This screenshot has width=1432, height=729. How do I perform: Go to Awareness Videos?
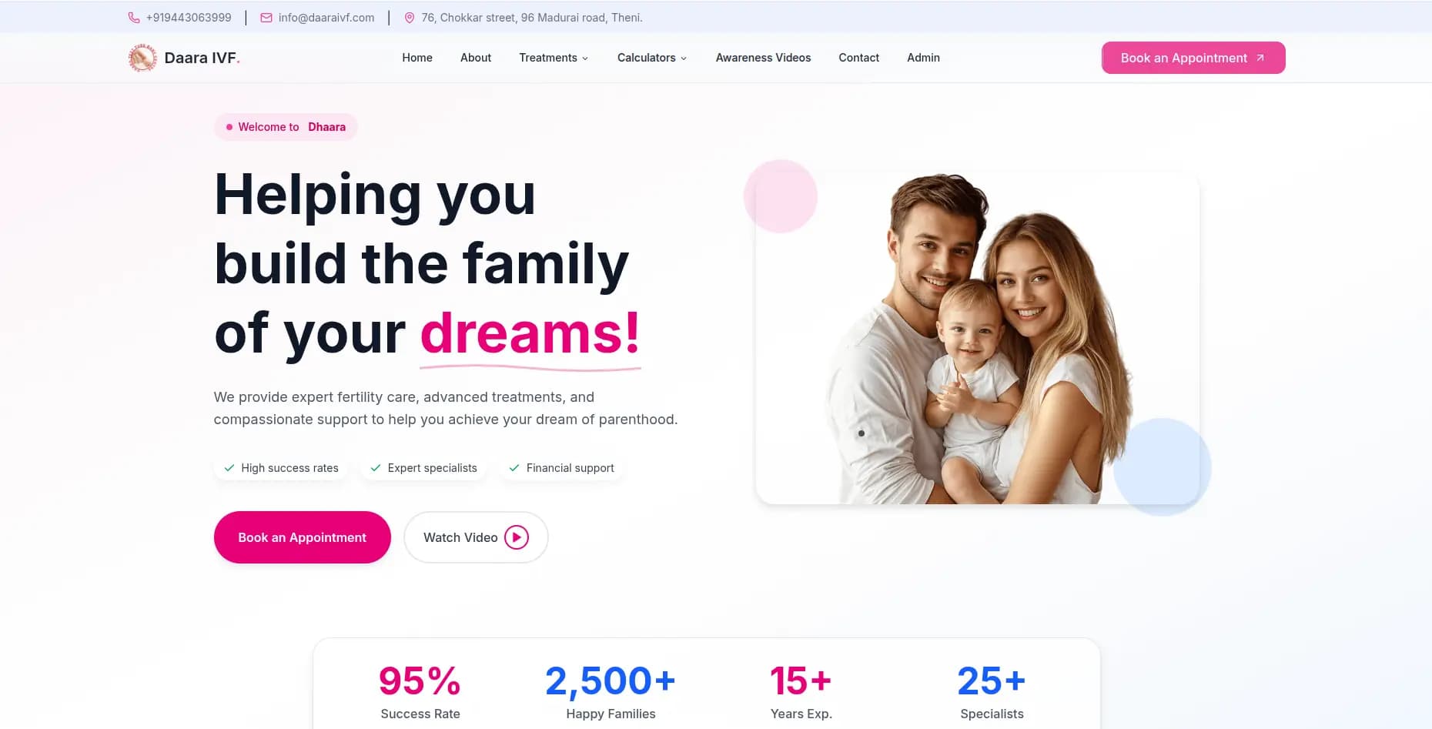(x=763, y=58)
